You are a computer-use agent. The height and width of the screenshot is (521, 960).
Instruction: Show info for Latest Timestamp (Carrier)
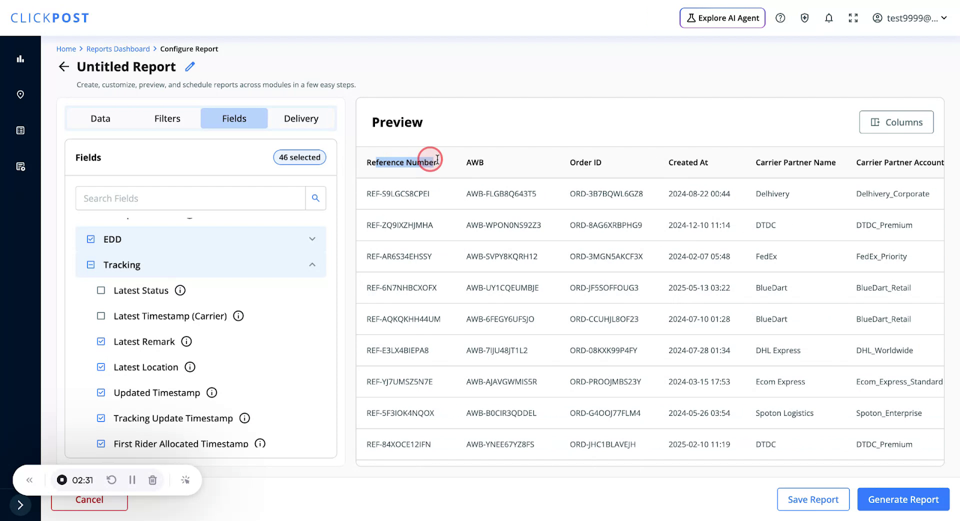(x=238, y=316)
